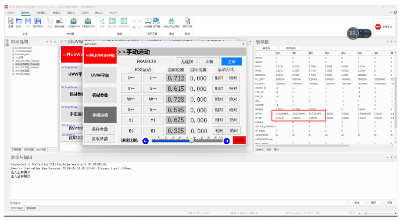Screen dimensions: 401x220
Task: Click the 保存参数 button in dialog
Action: [100, 129]
